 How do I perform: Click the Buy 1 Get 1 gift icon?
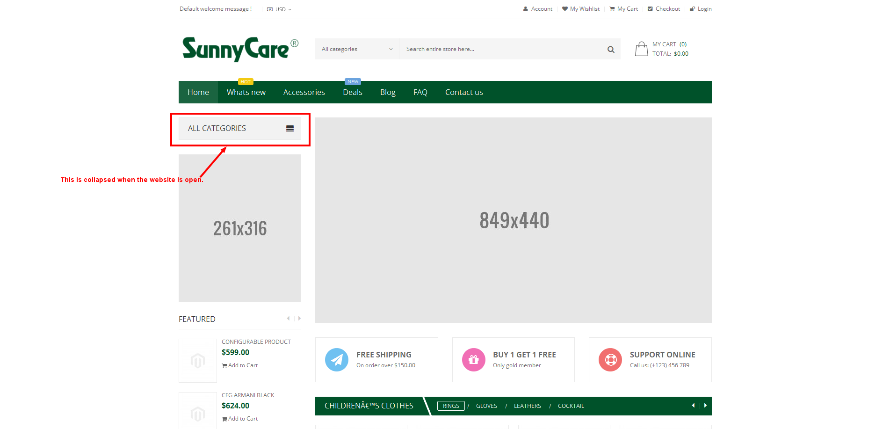point(473,360)
